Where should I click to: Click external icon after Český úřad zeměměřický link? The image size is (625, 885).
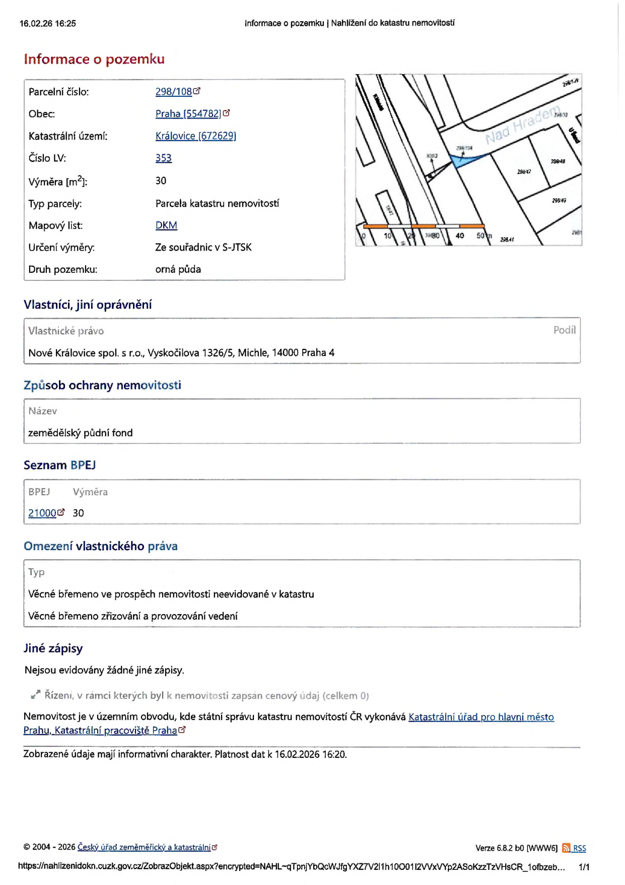pos(215,848)
